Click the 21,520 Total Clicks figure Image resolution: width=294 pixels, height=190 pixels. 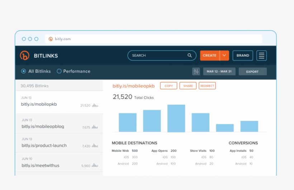(133, 97)
